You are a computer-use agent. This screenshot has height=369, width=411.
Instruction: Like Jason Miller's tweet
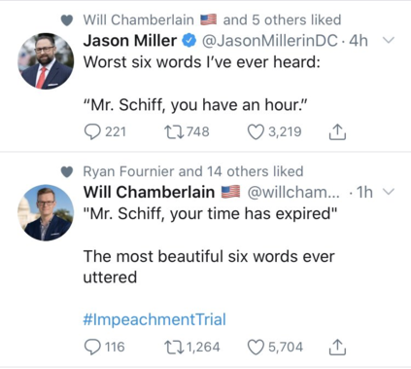click(x=256, y=132)
